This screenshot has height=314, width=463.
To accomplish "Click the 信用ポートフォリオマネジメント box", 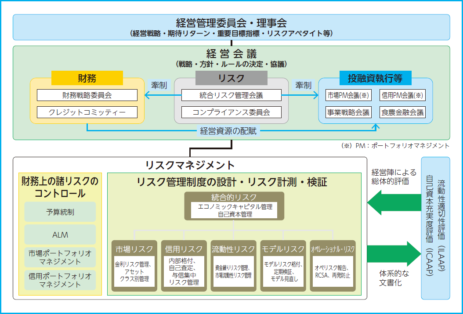I will (60, 280).
